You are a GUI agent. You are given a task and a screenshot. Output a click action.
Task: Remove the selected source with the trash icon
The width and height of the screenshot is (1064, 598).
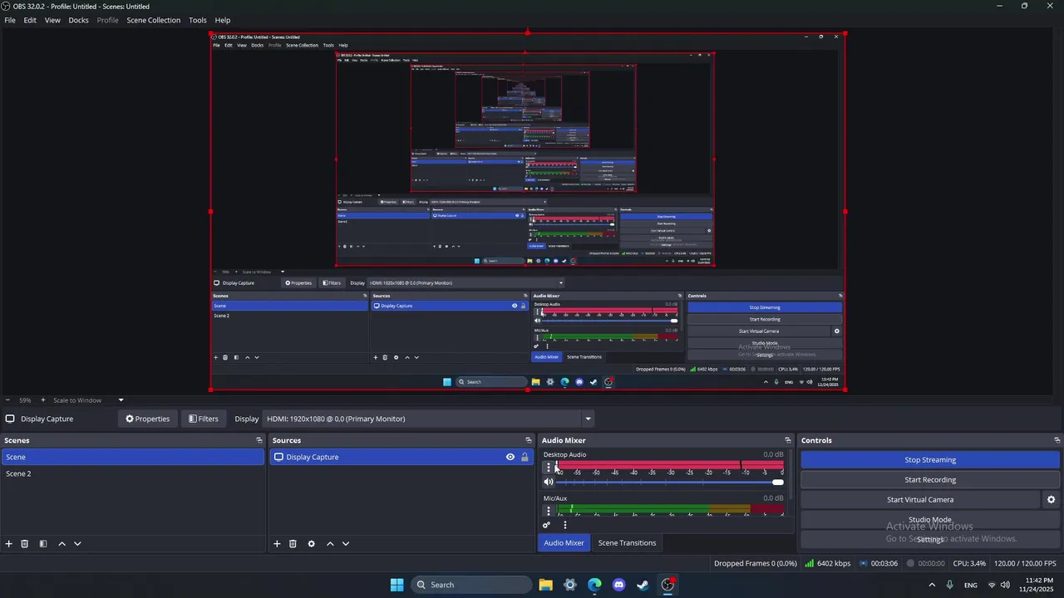pyautogui.click(x=293, y=544)
